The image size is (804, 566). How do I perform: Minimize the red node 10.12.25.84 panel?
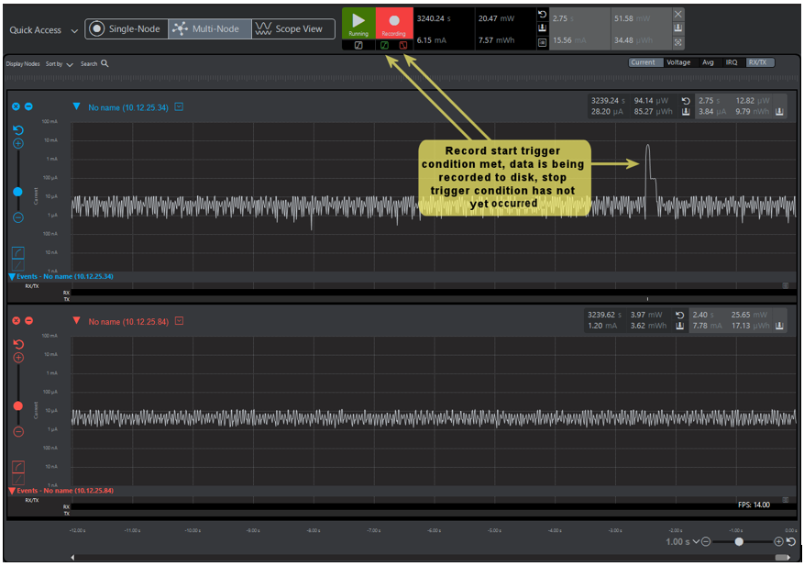click(28, 320)
